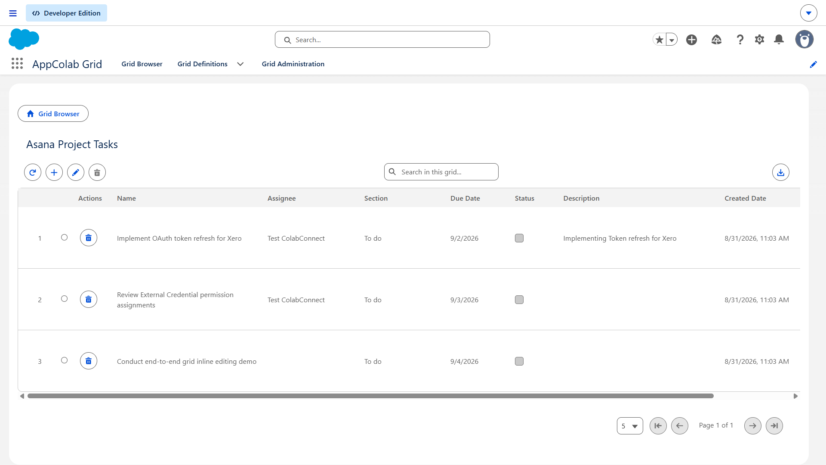Open the Grid Definitions nav tab
826x465 pixels.
202,64
